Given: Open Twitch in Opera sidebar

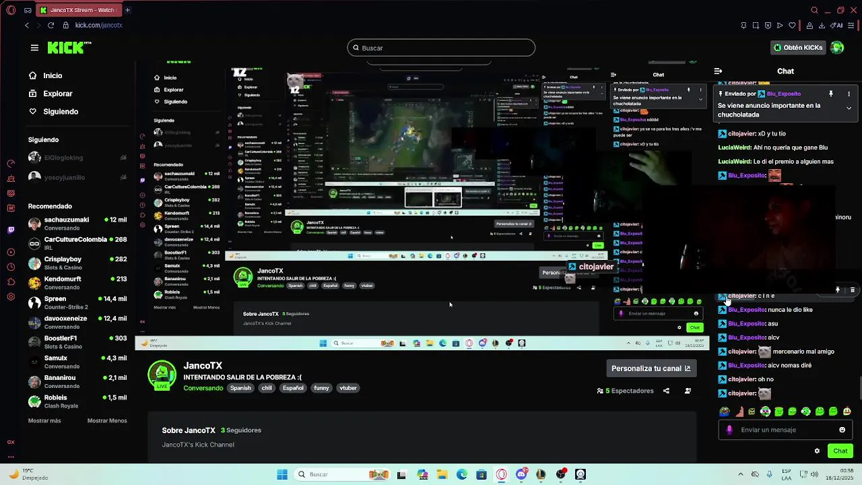Looking at the screenshot, I should [11, 230].
